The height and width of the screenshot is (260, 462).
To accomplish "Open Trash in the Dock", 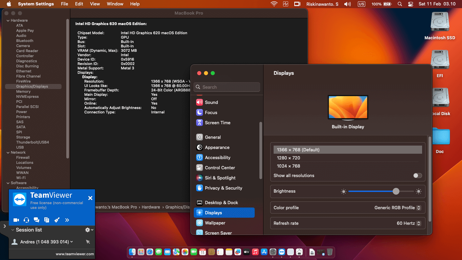I will pos(330,252).
